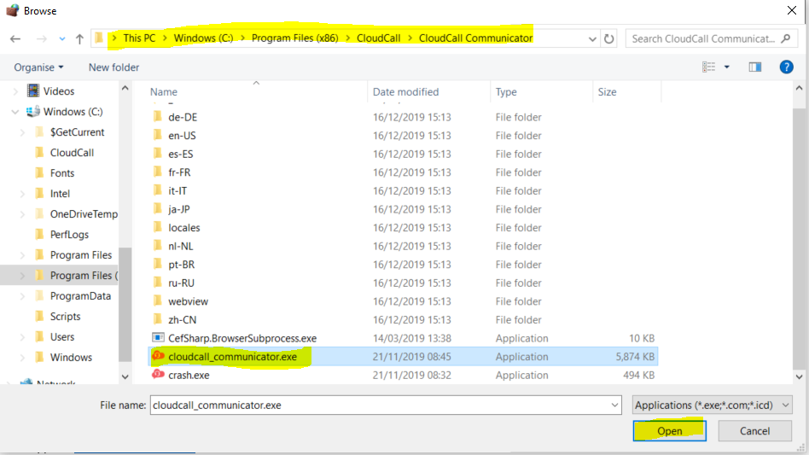The image size is (809, 455).
Task: Expand the address bar history dropdown
Action: click(592, 38)
